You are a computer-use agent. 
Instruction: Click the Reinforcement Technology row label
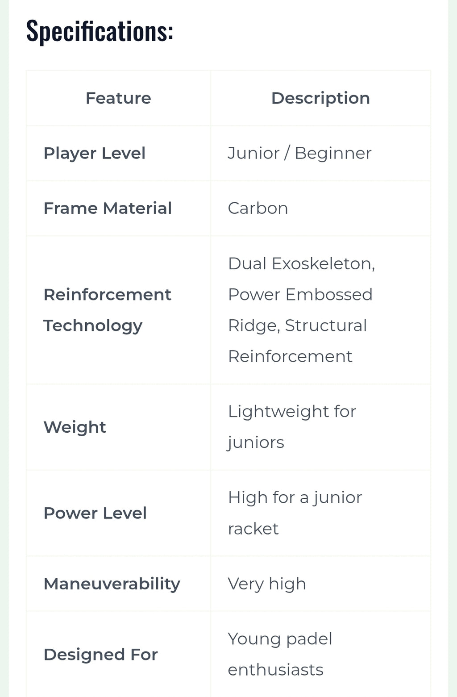coord(107,310)
